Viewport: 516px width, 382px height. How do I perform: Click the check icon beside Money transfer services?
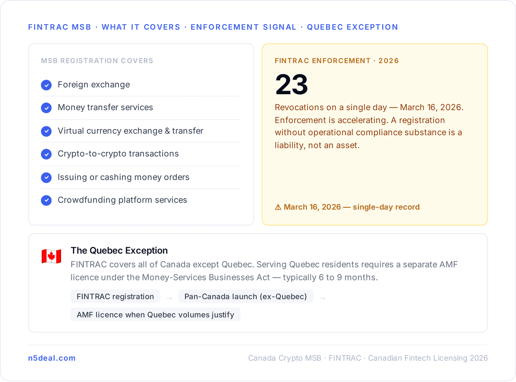46,108
